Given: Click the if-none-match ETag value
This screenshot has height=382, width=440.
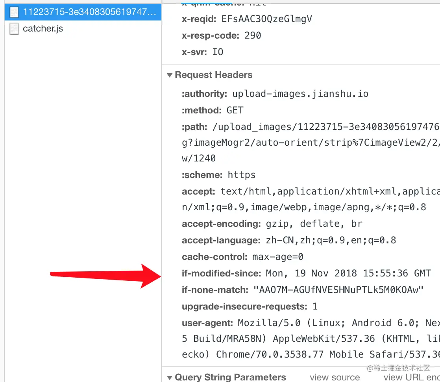Looking at the screenshot, I should [x=338, y=290].
